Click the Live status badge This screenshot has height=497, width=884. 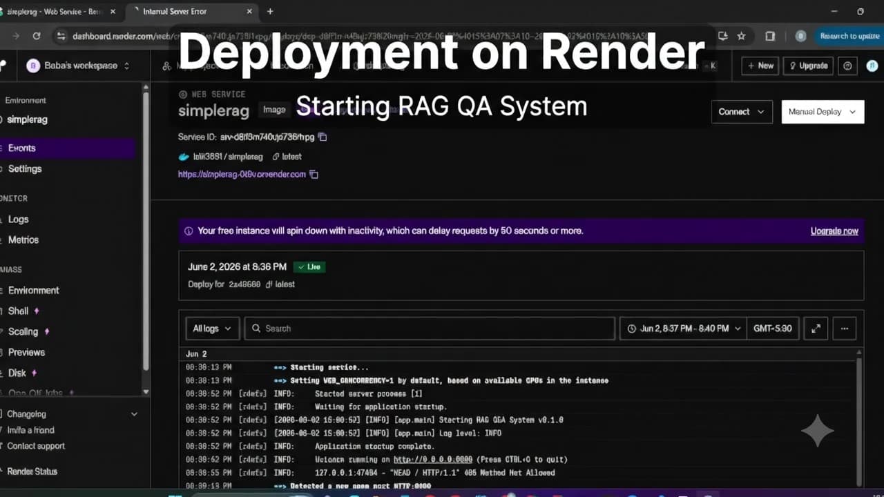[309, 266]
